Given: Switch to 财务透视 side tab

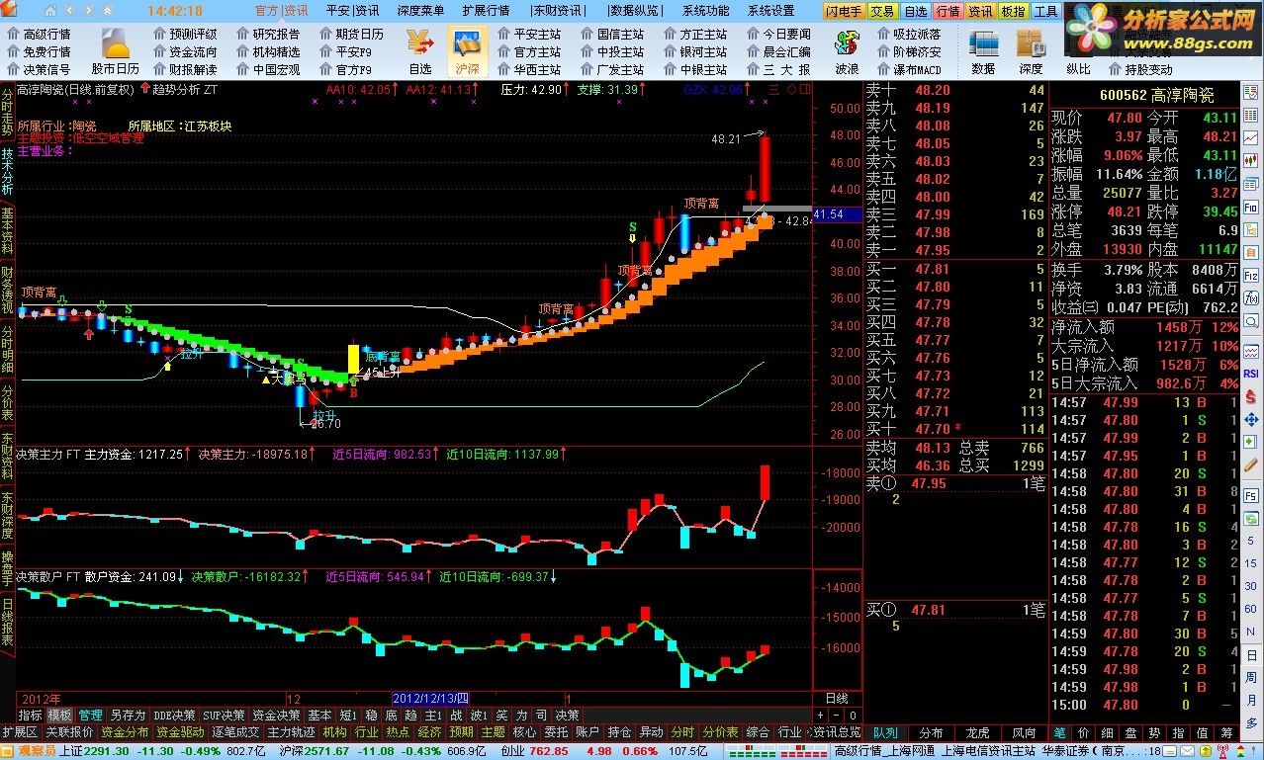Looking at the screenshot, I should pyautogui.click(x=7, y=290).
